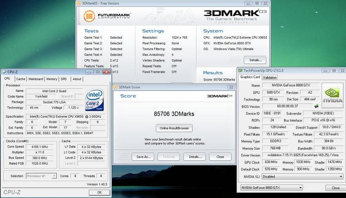Click the Memory Type GDDR3 value
This screenshot has width=346, height=198.
coord(275,141)
